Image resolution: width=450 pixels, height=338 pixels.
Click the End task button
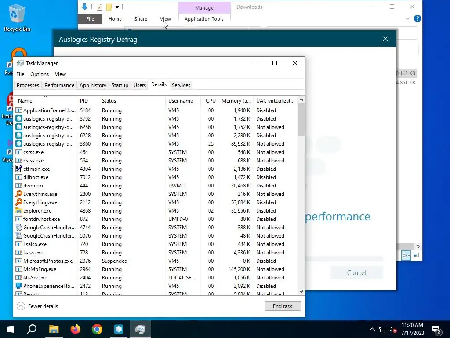coord(283,306)
